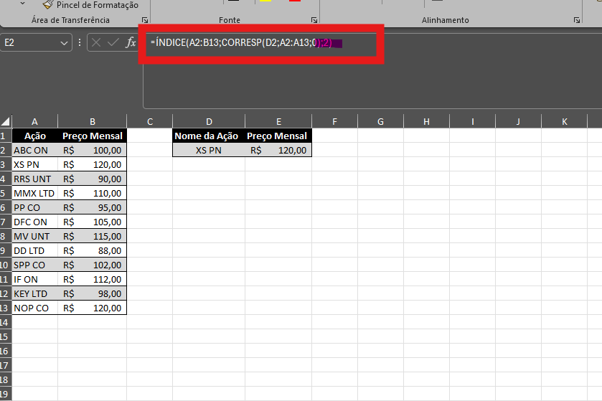602x401 pixels.
Task: Open the Fonte dialog launcher
Action: pyautogui.click(x=314, y=20)
